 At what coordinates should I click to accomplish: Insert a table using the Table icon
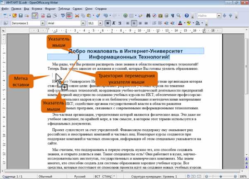coord(131,15)
